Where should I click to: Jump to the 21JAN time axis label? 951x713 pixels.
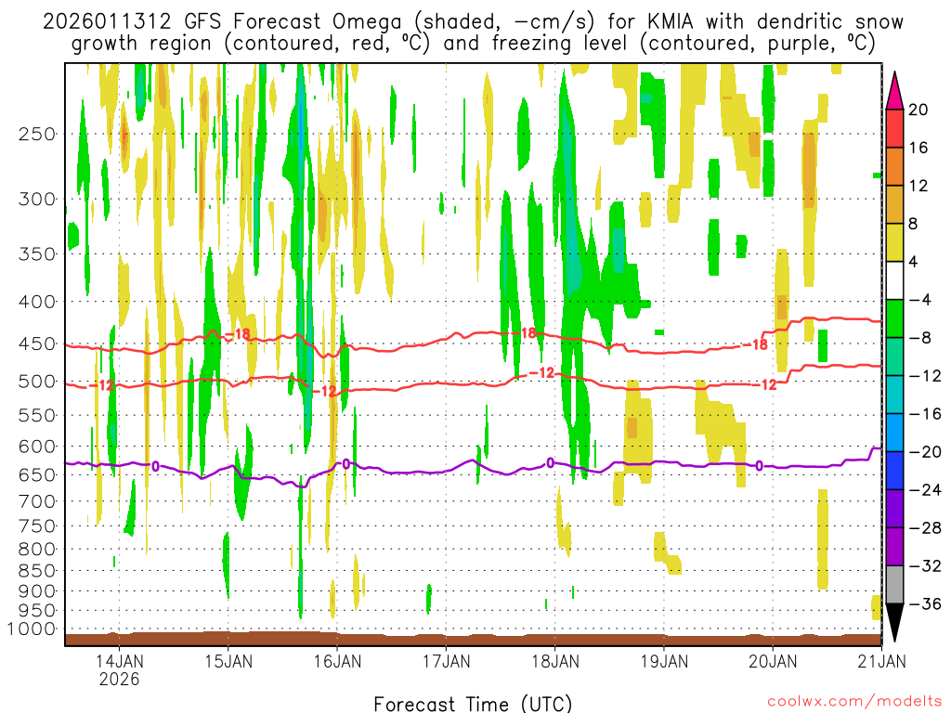879,661
